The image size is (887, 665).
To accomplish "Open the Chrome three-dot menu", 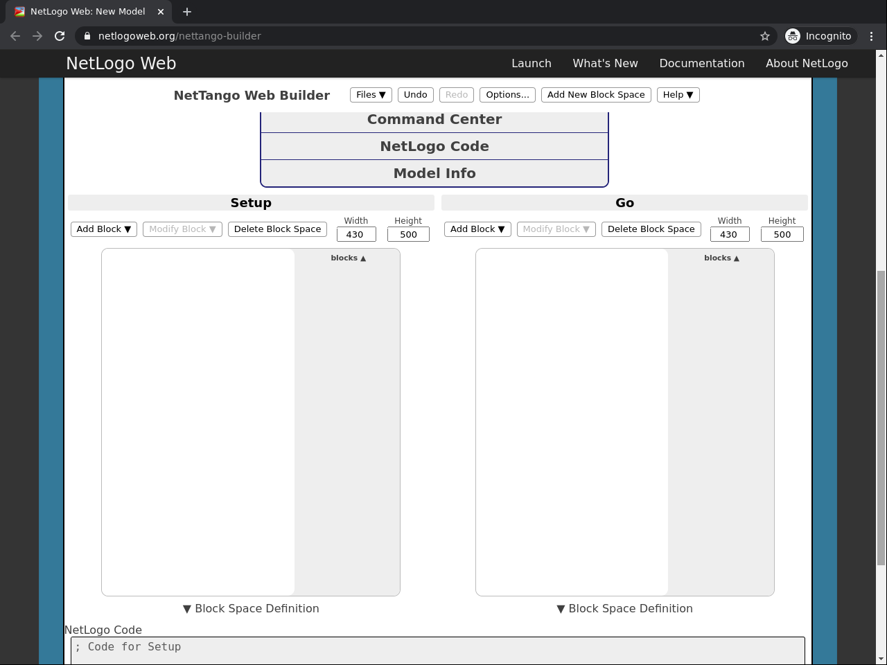I will click(x=871, y=36).
